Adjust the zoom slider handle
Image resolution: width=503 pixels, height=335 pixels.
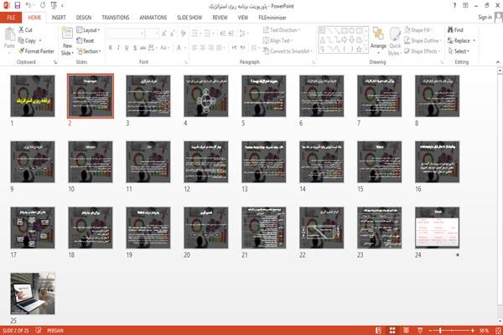pyautogui.click(x=440, y=331)
